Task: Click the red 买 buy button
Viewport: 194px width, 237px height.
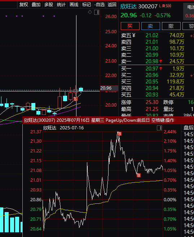Action: 130,26
